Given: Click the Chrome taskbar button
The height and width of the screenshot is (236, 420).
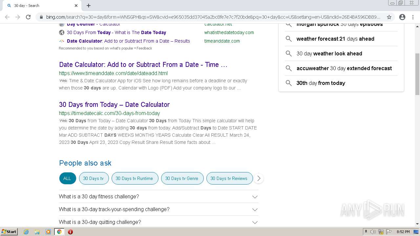Looking at the screenshot, I should click(x=59, y=232).
